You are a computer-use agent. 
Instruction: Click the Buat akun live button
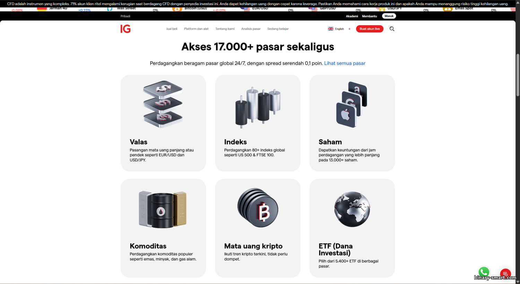pos(370,29)
